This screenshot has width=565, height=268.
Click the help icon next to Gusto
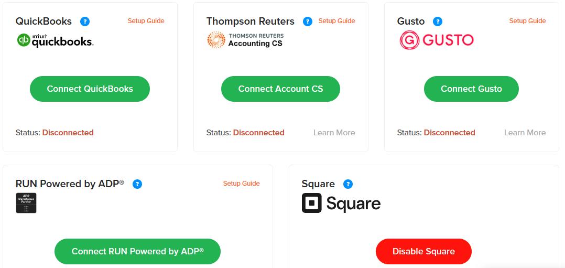438,22
